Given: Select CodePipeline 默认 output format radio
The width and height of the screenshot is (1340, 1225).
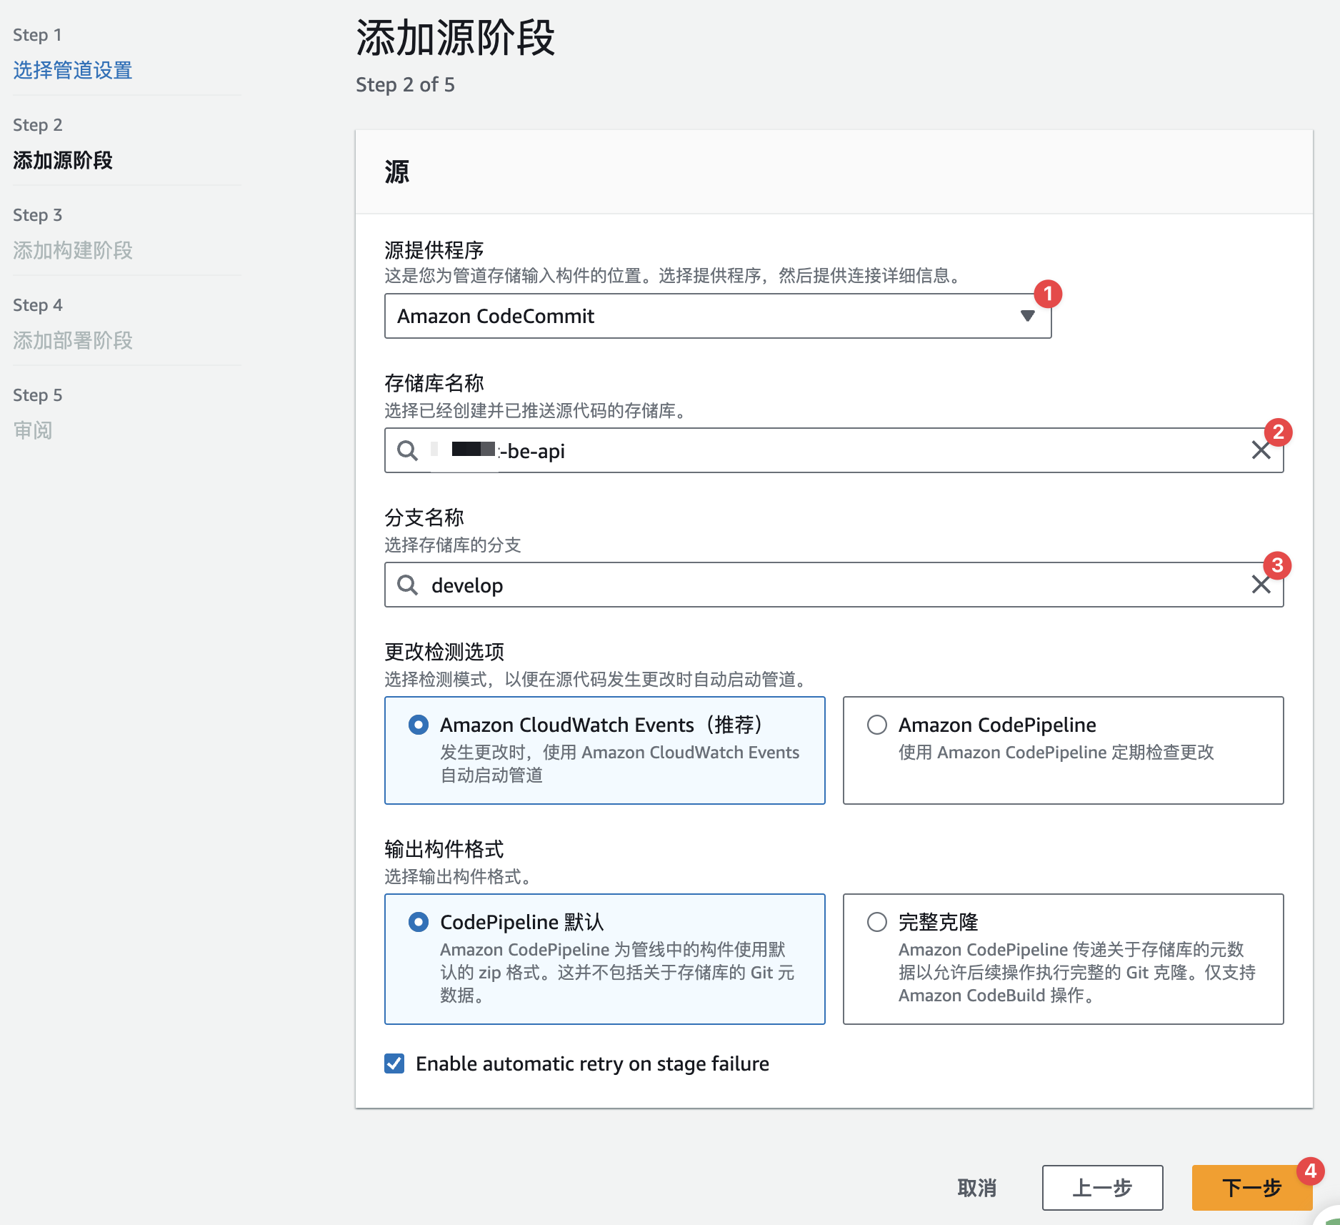Looking at the screenshot, I should point(419,922).
